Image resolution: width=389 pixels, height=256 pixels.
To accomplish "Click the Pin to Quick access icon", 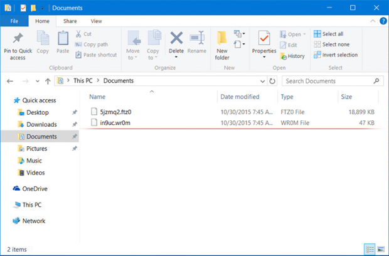I will pyautogui.click(x=18, y=38).
